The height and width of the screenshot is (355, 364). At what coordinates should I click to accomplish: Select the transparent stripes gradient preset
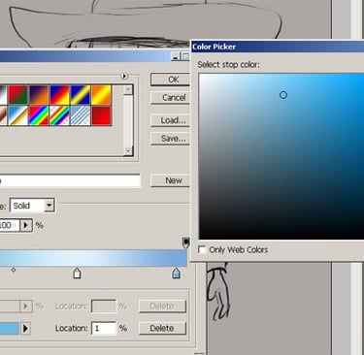pyautogui.click(x=81, y=115)
